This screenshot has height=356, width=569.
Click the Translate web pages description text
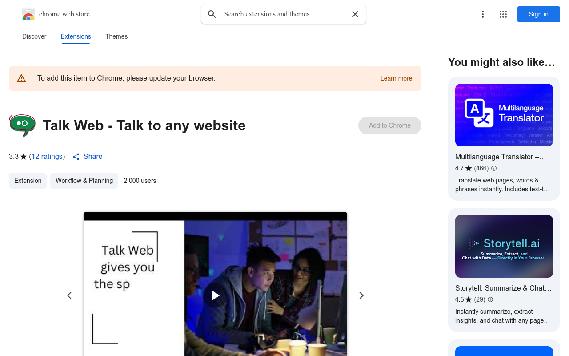pyautogui.click(x=503, y=185)
